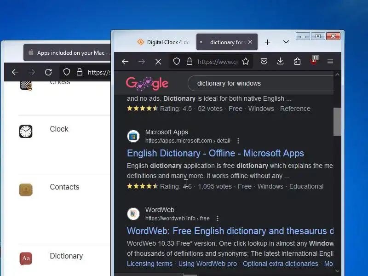Screen dimensions: 368x276
Task: Click the https://apps.microsoft.com › detail URL text
Action: (188, 141)
